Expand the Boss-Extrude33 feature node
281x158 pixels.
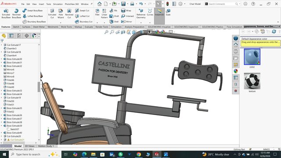(2, 91)
